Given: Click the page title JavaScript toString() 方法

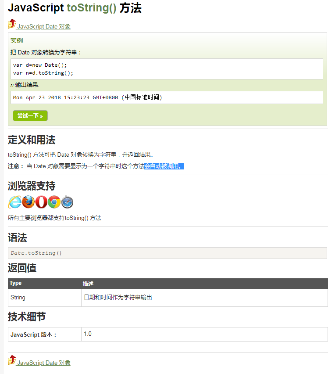Looking at the screenshot, I should click(75, 8).
